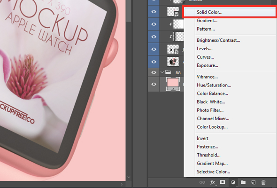Click the watch photo layer thumbnail

click(173, 62)
